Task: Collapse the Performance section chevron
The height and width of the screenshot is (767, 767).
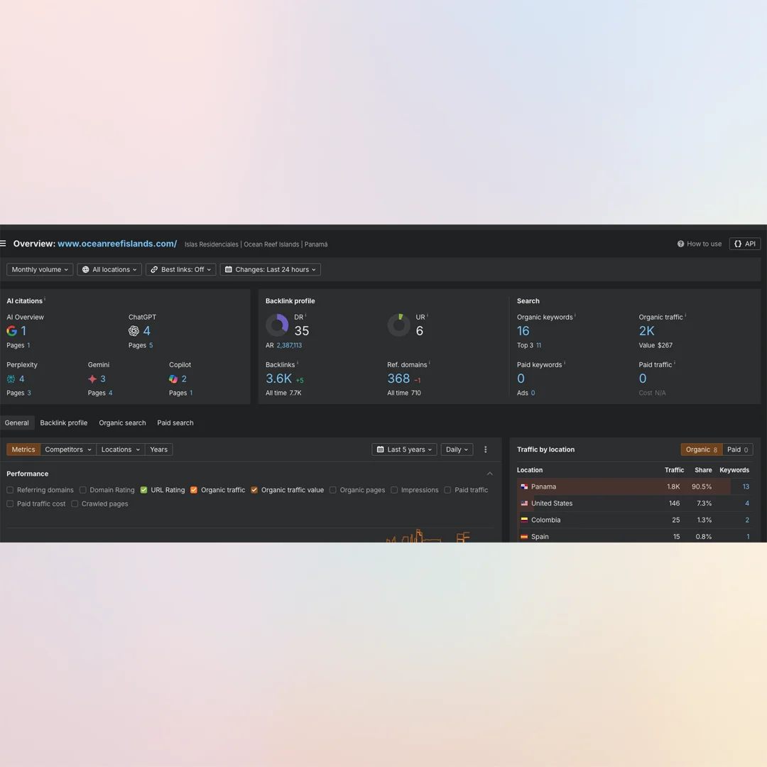Action: [489, 474]
